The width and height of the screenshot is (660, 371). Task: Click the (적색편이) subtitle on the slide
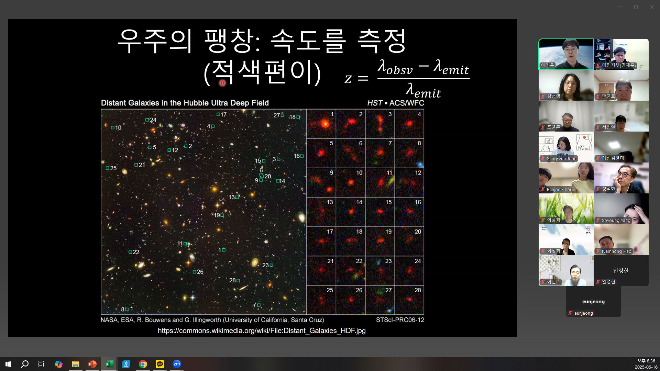(262, 72)
